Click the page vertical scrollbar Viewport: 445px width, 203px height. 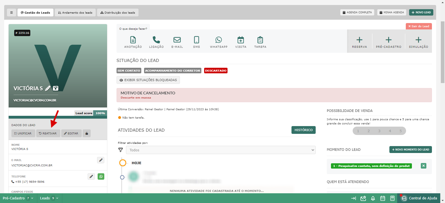pyautogui.click(x=442, y=52)
